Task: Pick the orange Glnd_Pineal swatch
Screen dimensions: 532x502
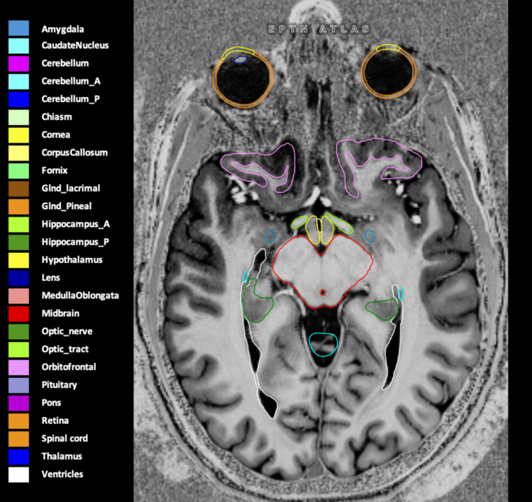Action: click(18, 206)
